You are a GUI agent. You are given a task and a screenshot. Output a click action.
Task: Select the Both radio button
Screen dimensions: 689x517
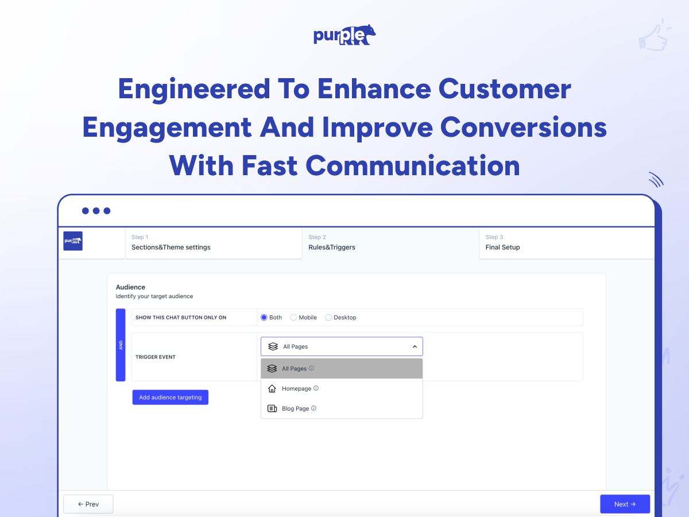(264, 317)
